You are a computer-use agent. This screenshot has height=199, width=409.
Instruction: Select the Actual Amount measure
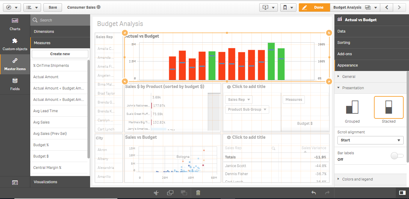pyautogui.click(x=59, y=77)
